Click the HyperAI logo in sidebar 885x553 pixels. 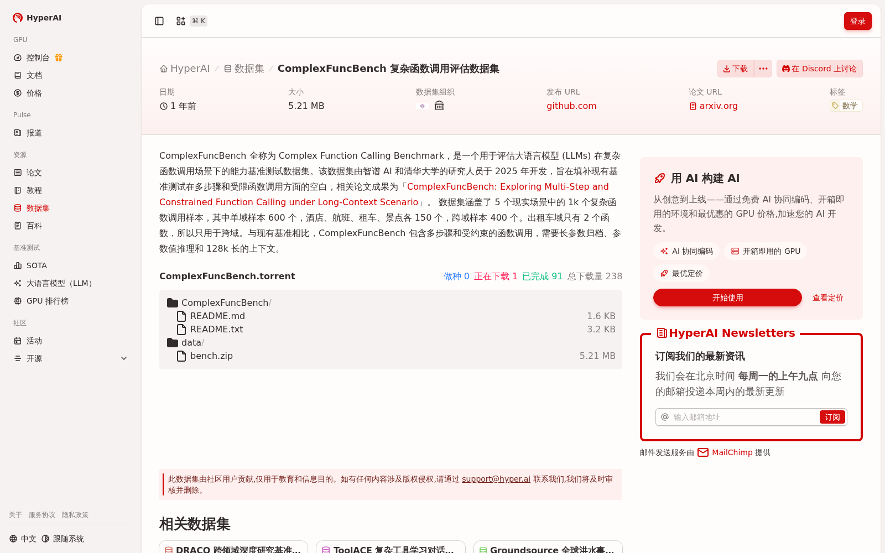(37, 18)
